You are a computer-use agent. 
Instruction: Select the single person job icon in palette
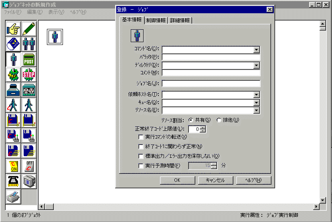click(x=13, y=59)
